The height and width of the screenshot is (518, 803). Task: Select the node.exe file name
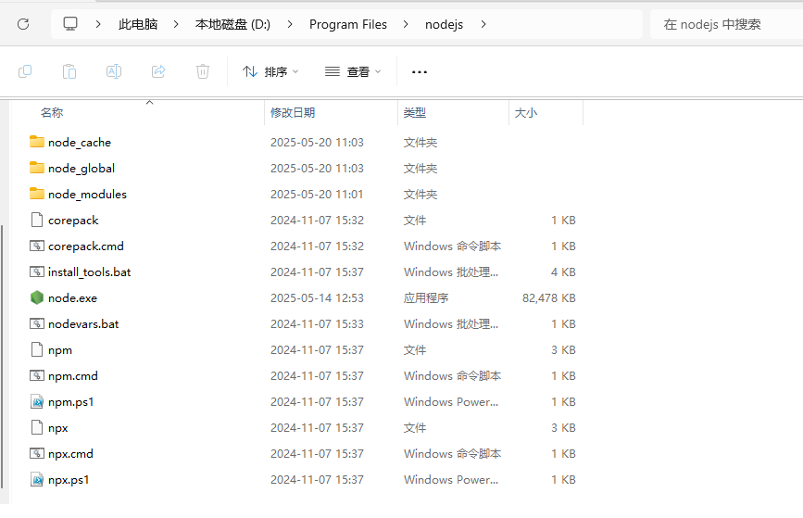73,297
